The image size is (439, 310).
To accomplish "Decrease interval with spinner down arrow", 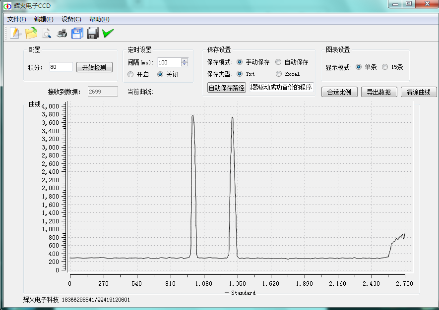I will coord(184,64).
